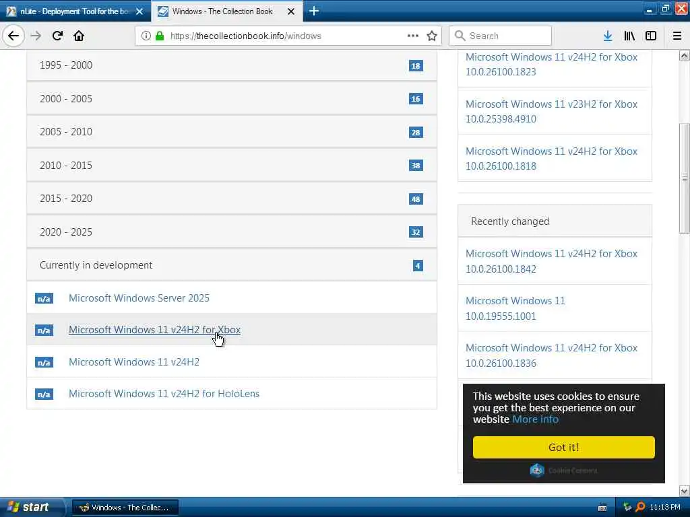Image resolution: width=690 pixels, height=517 pixels.
Task: Collapse the Currently in development section
Action: (x=232, y=265)
